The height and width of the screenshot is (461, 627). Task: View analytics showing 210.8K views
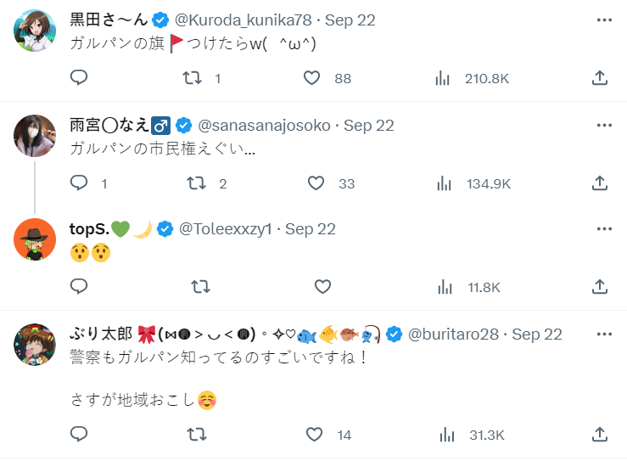[x=443, y=78]
